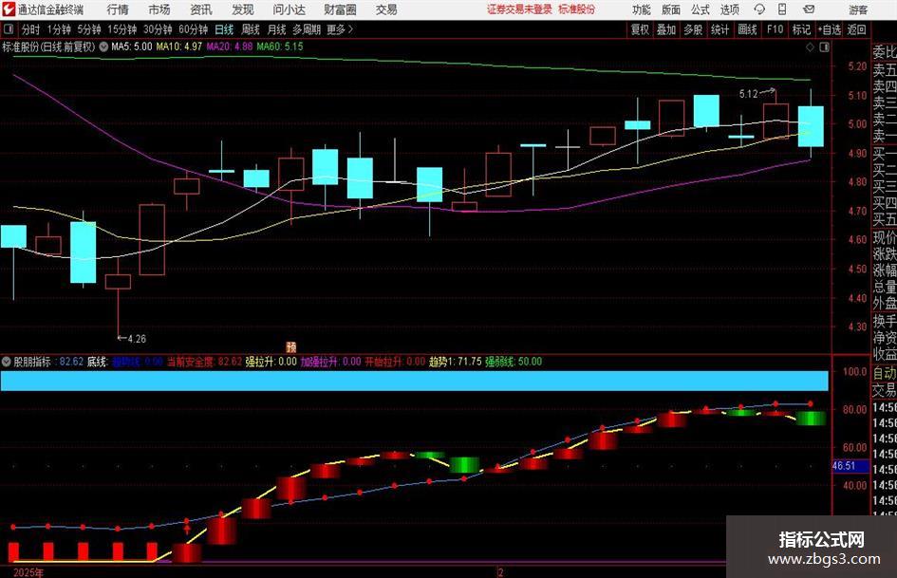Click 当前安全度: 82.62 readout
897x578 pixels.
(x=204, y=362)
